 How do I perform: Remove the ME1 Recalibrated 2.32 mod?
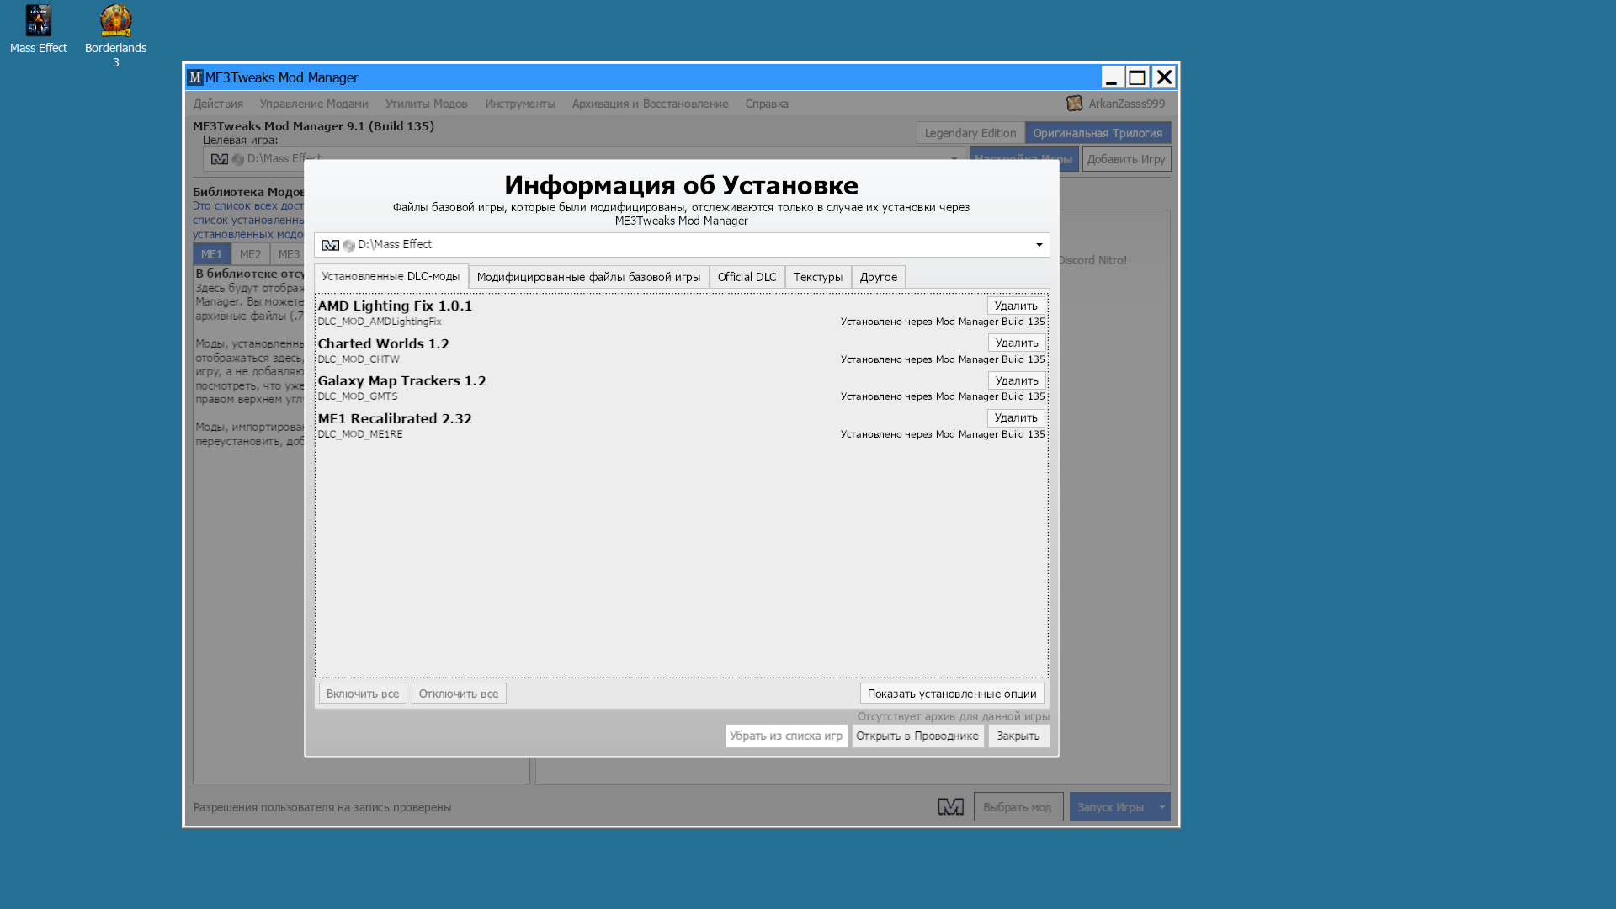[x=1015, y=418]
